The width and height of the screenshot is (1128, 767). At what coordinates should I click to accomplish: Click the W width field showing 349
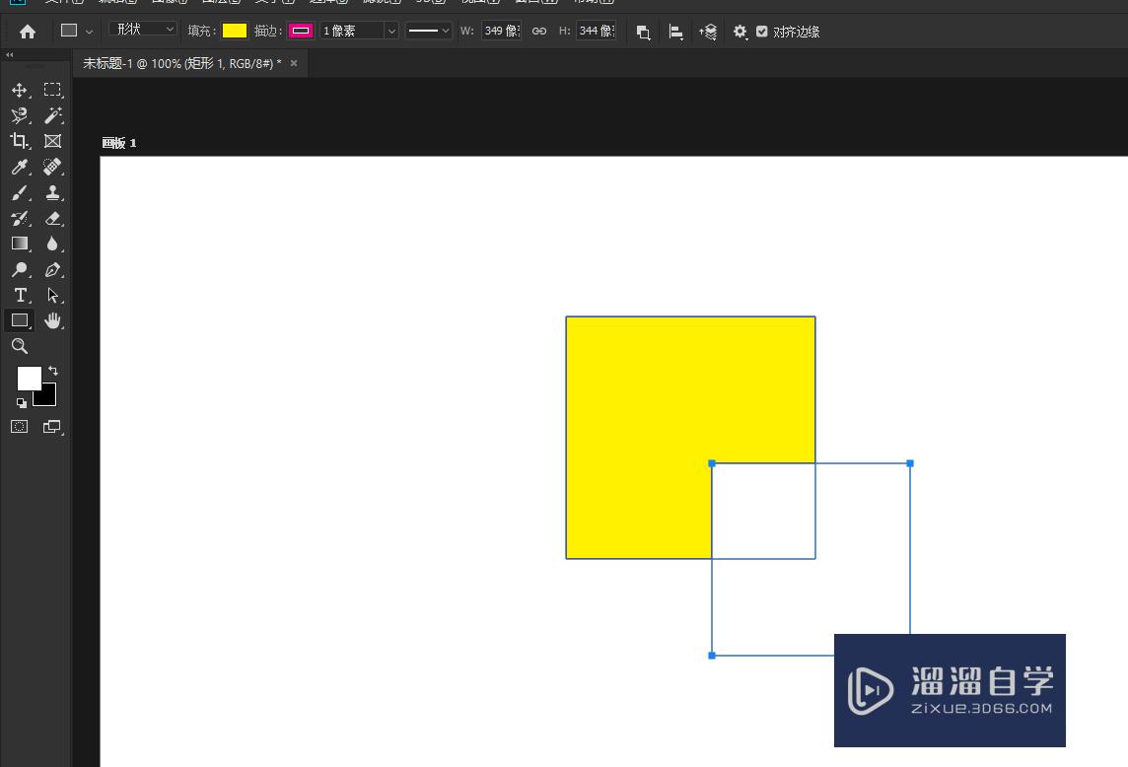click(x=502, y=31)
